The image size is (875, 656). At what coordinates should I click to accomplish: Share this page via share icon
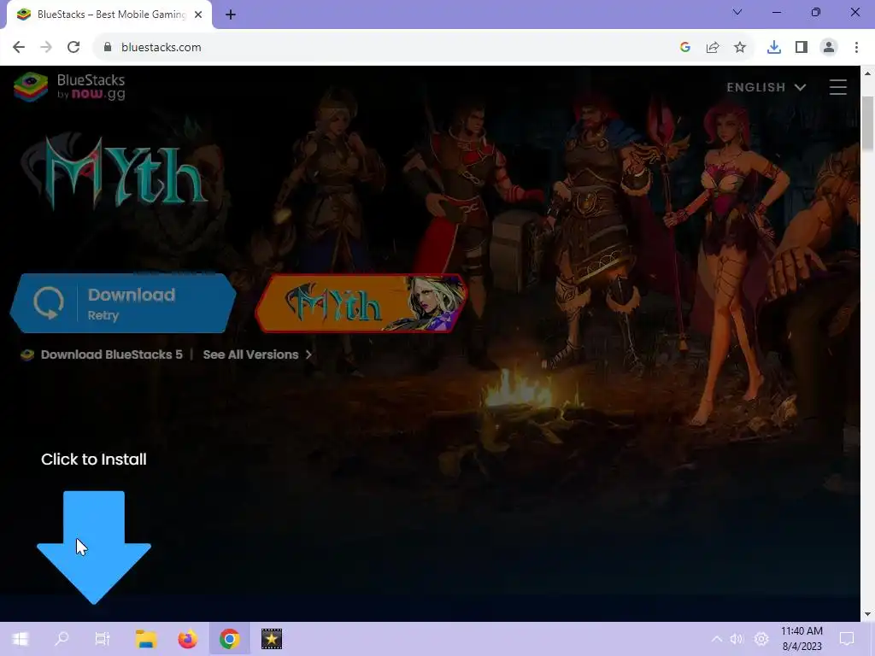(x=713, y=48)
